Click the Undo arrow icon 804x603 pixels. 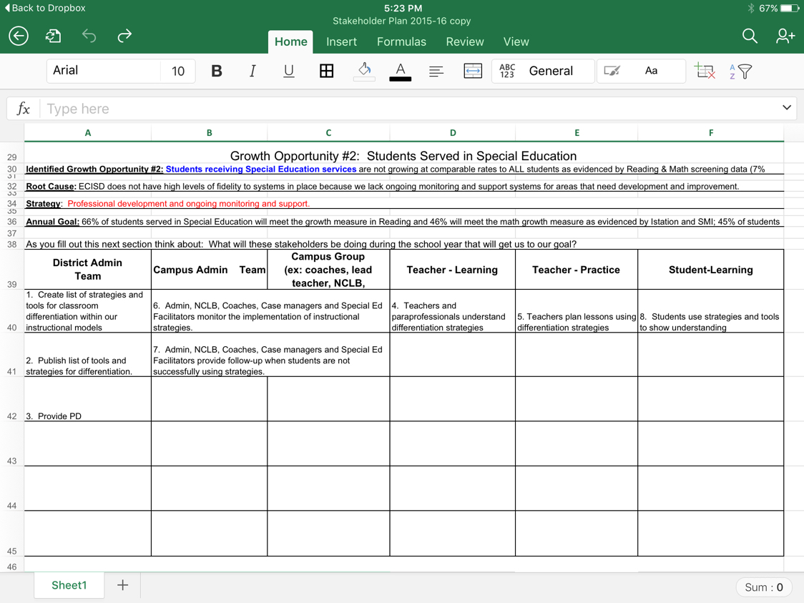[89, 36]
